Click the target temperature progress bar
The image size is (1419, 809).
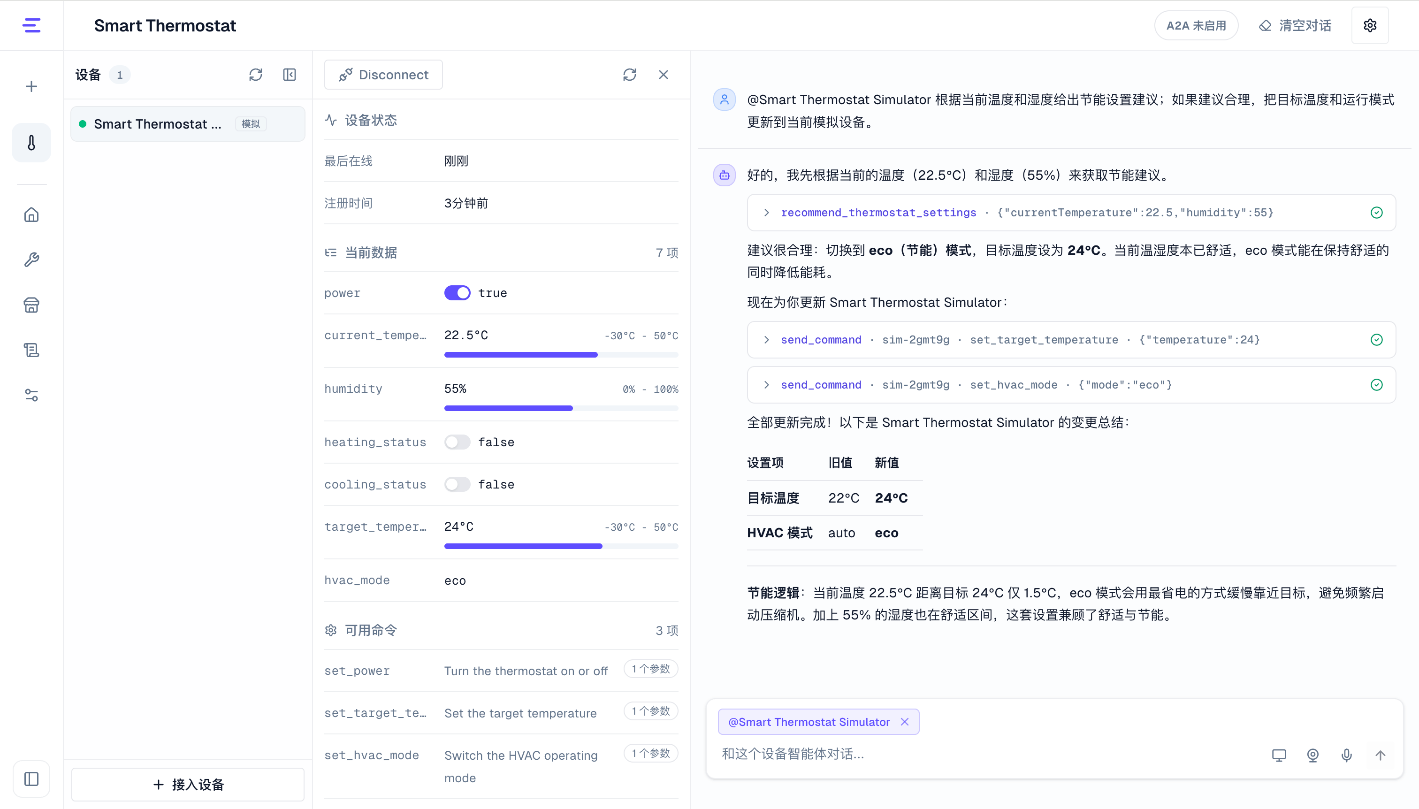coord(561,546)
